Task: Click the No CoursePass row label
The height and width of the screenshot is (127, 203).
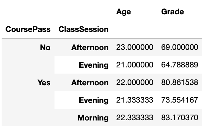Action: click(x=45, y=48)
